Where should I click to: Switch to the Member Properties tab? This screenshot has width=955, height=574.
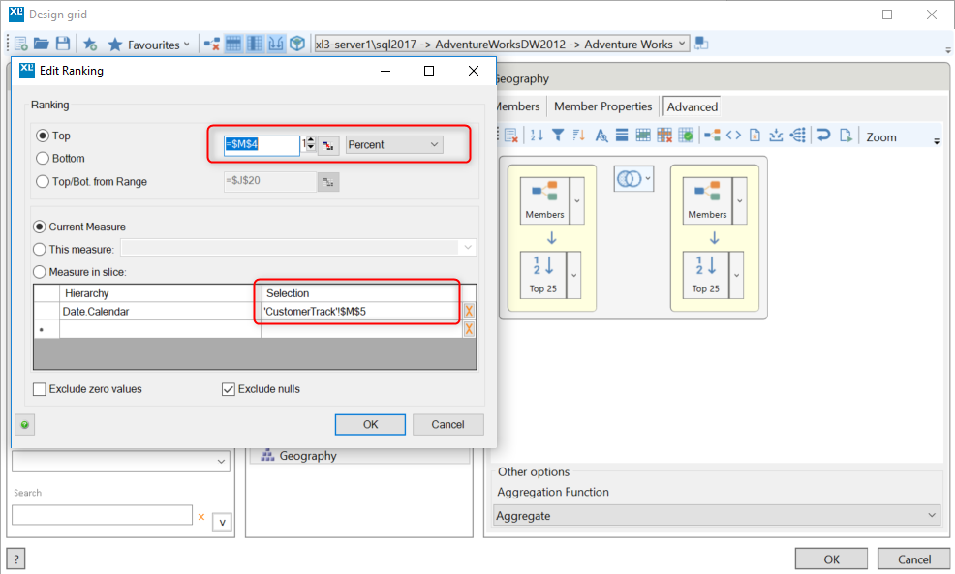tap(602, 106)
